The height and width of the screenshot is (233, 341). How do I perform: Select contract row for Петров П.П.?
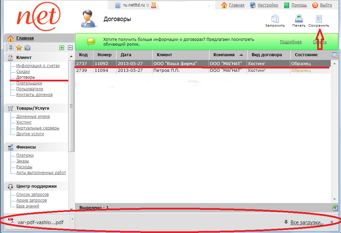click(x=167, y=71)
